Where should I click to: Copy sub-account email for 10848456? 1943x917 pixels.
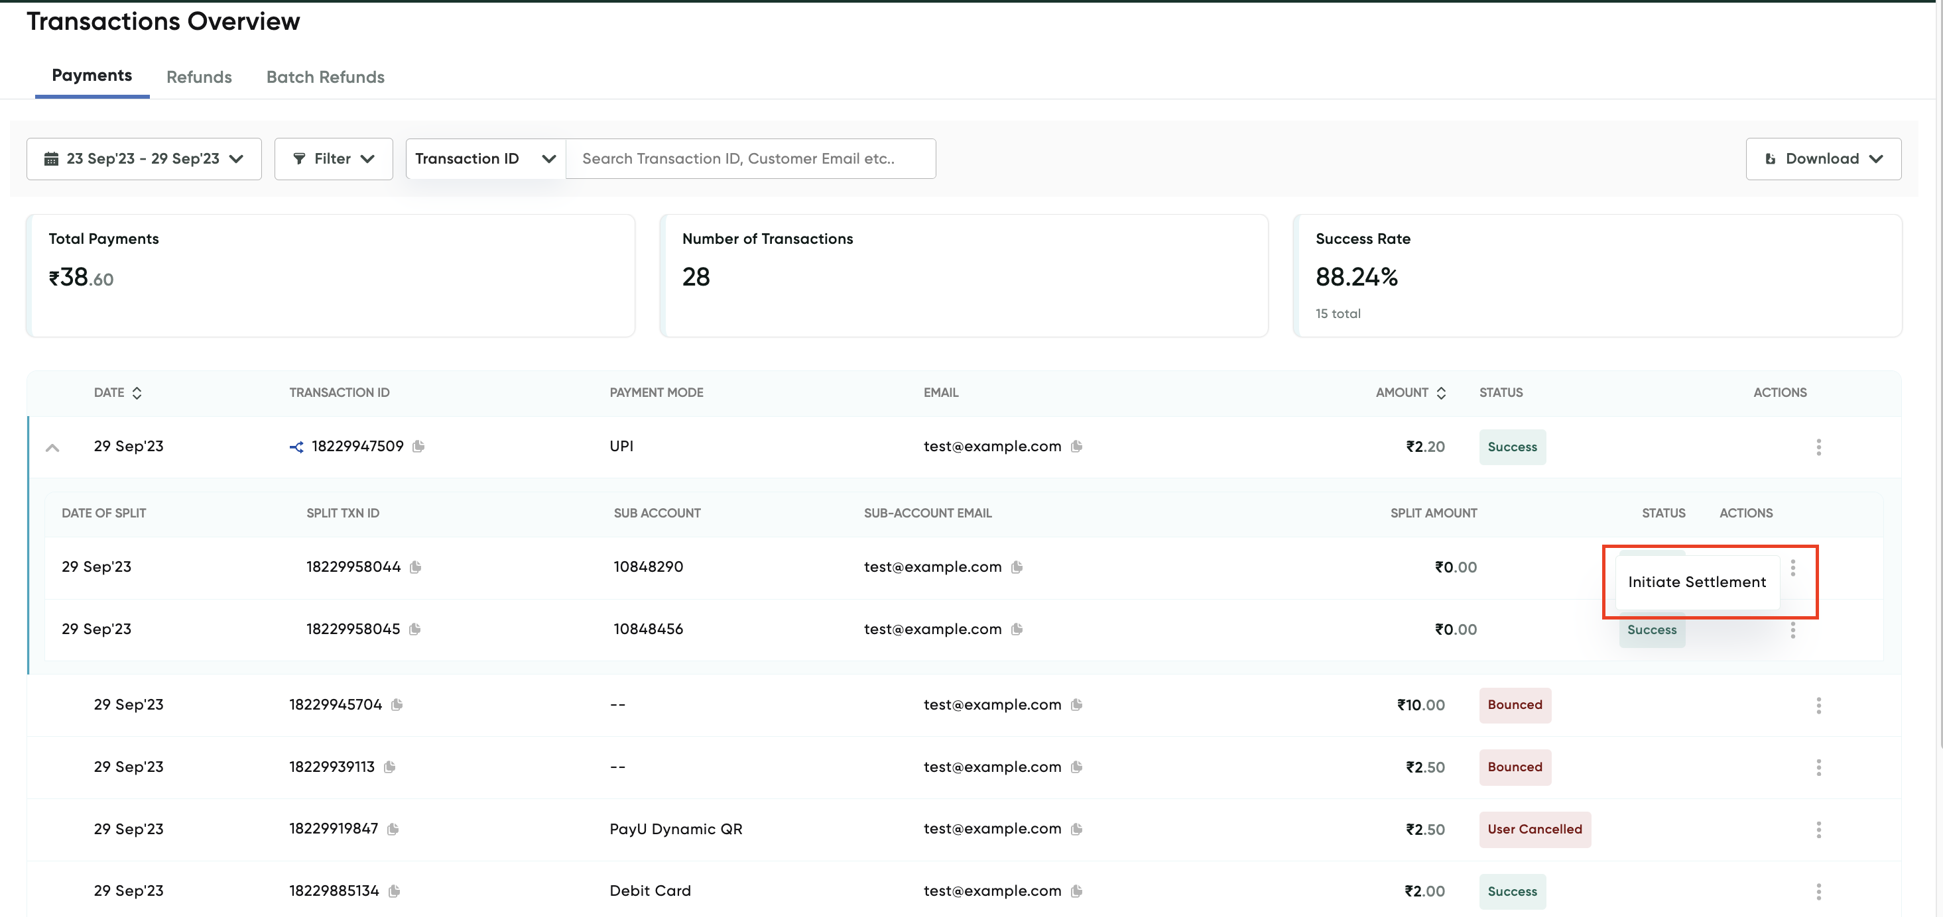1017,629
